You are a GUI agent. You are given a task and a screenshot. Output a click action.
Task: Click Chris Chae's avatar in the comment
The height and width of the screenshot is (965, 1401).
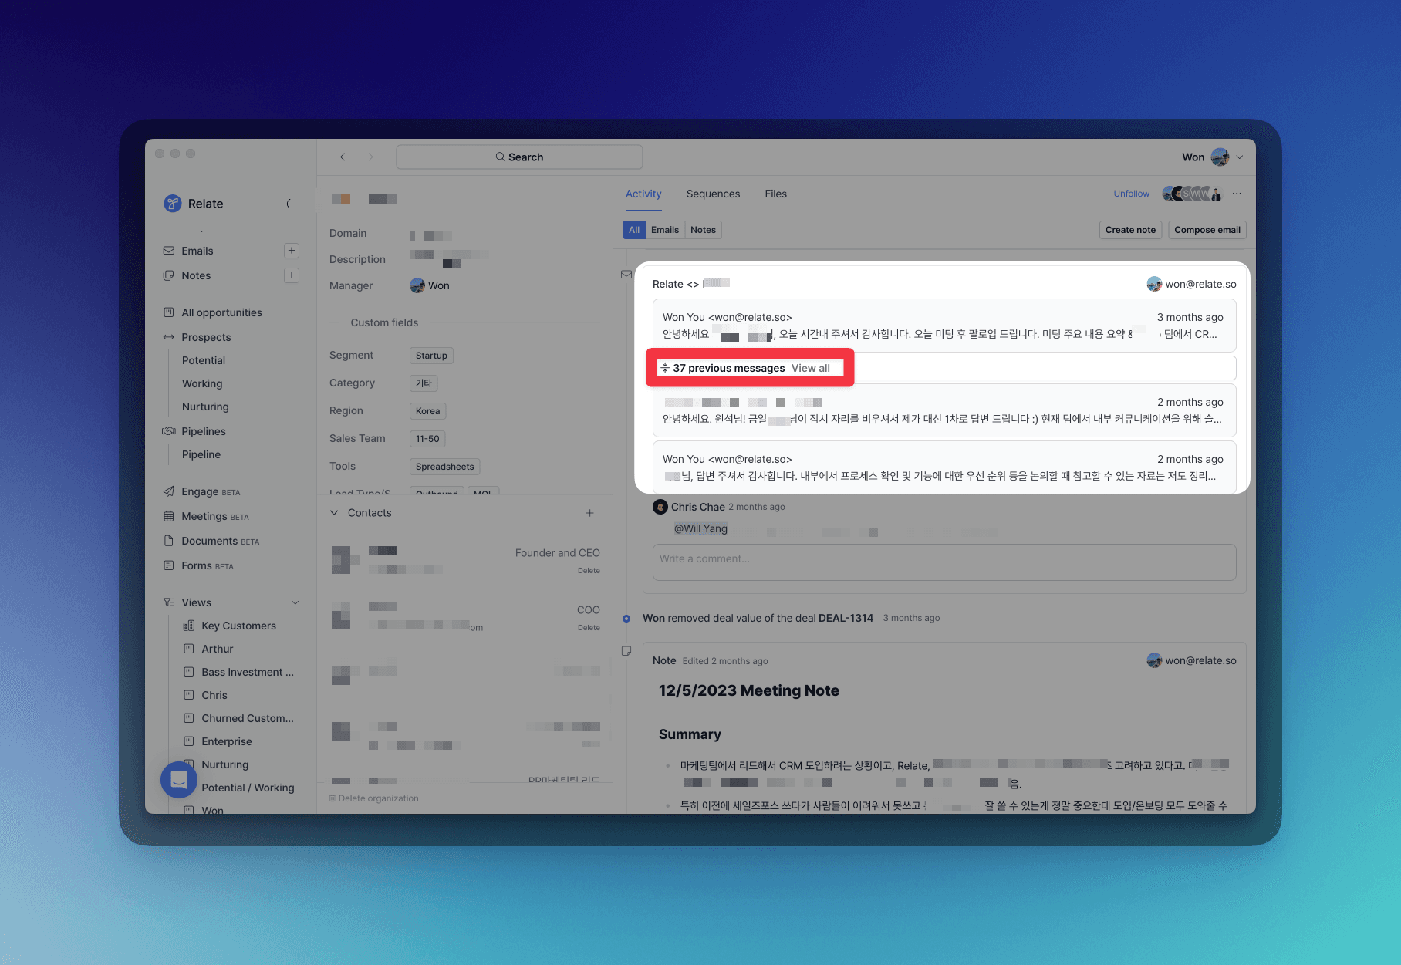pos(660,507)
